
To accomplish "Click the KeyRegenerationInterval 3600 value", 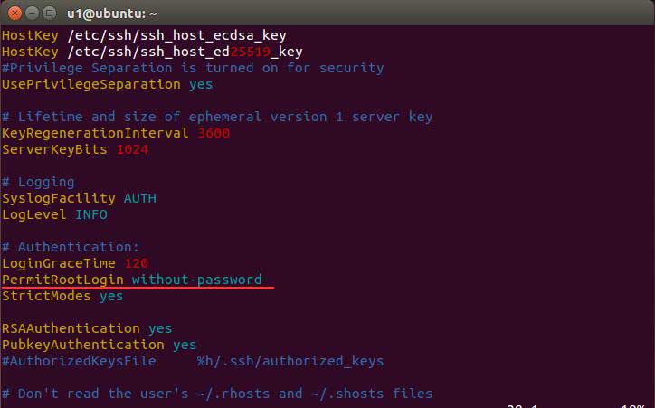I will [x=213, y=133].
